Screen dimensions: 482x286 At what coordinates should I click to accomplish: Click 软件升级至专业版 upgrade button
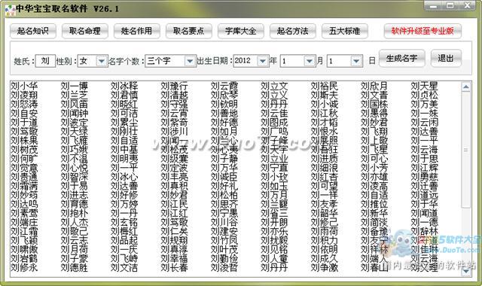click(x=423, y=31)
